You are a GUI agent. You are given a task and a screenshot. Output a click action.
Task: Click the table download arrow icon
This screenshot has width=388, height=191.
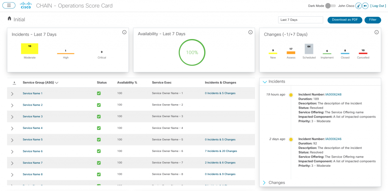[x=14, y=82]
